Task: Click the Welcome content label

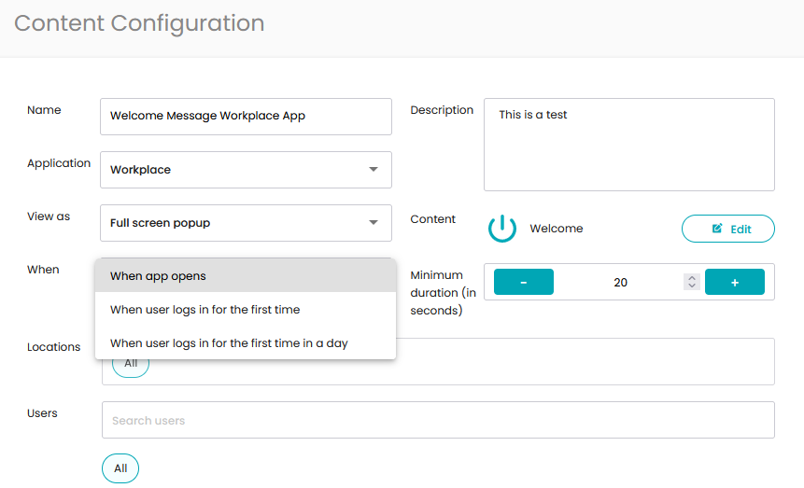Action: click(557, 229)
